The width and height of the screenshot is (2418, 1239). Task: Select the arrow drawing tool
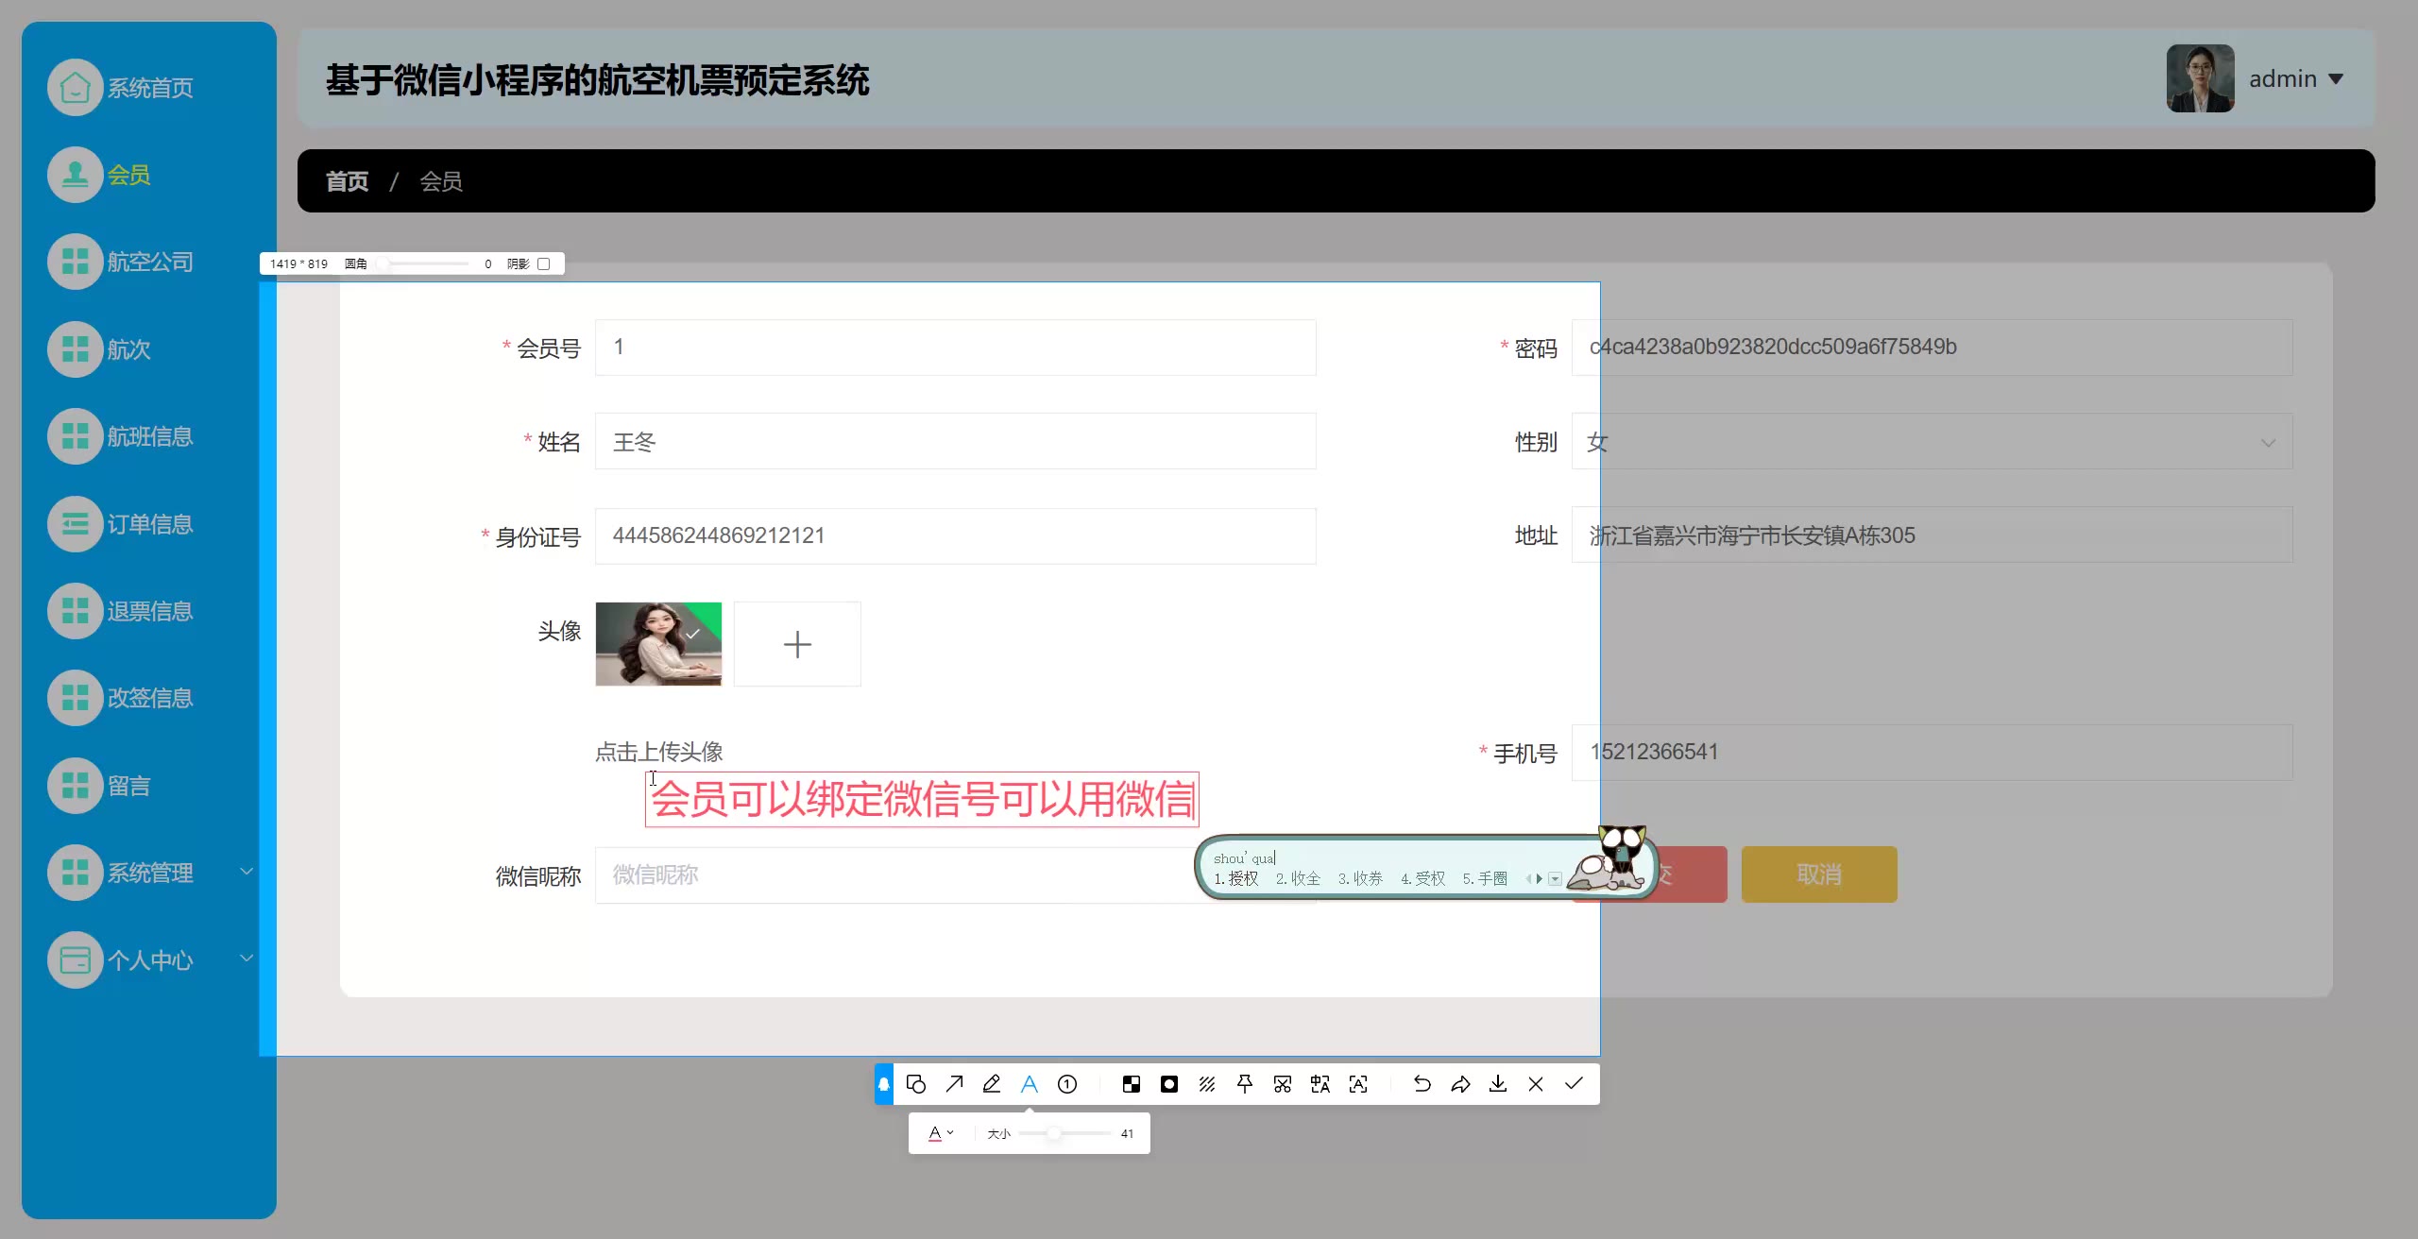954,1084
